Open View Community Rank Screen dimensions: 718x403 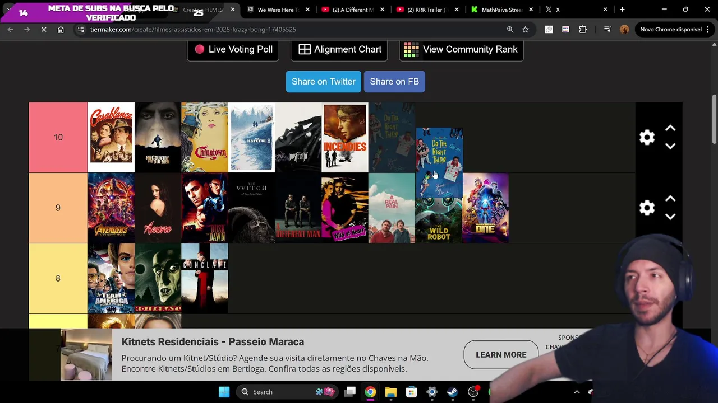[461, 49]
